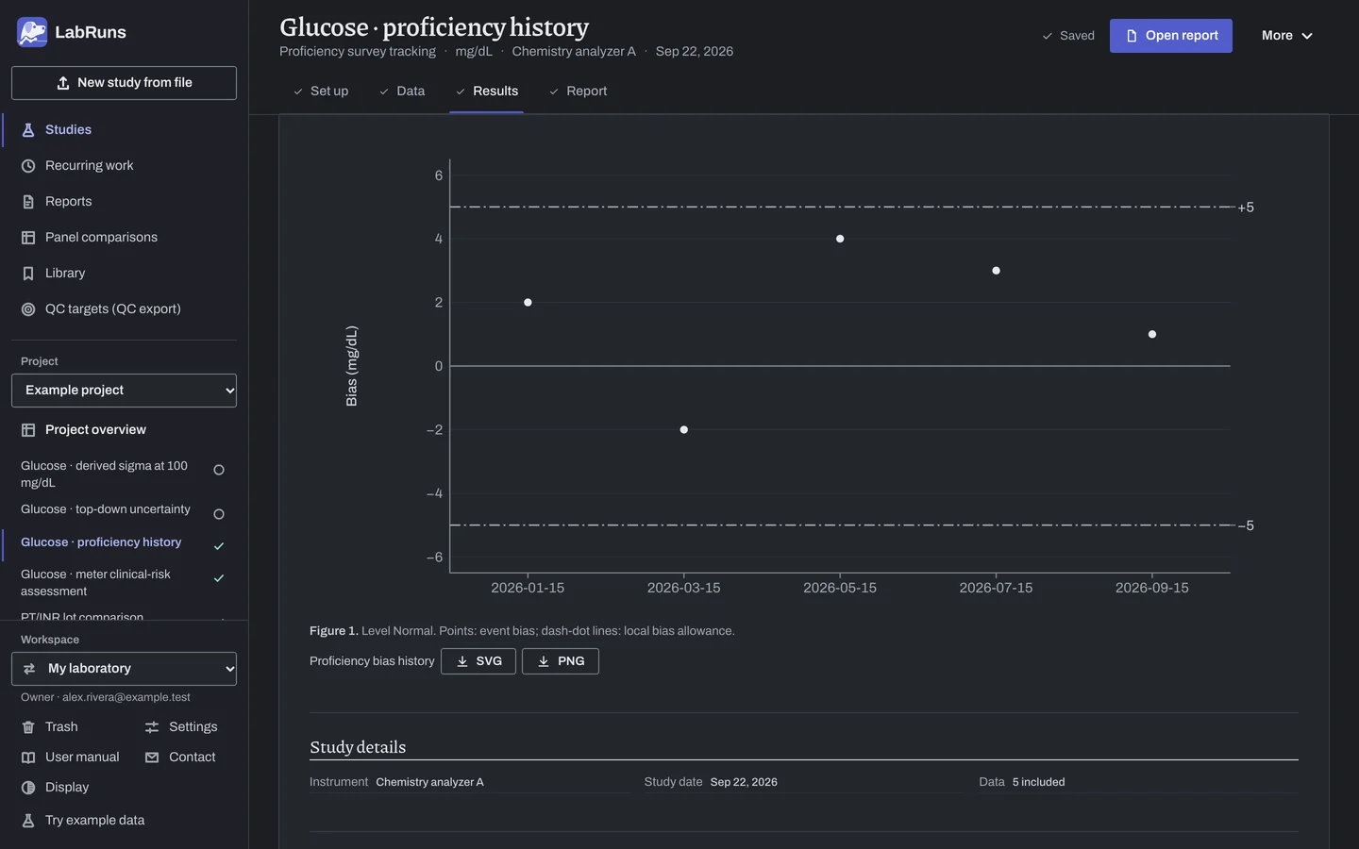This screenshot has width=1359, height=849.
Task: Click status circle for top-down uncertainty study
Action: tap(219, 514)
